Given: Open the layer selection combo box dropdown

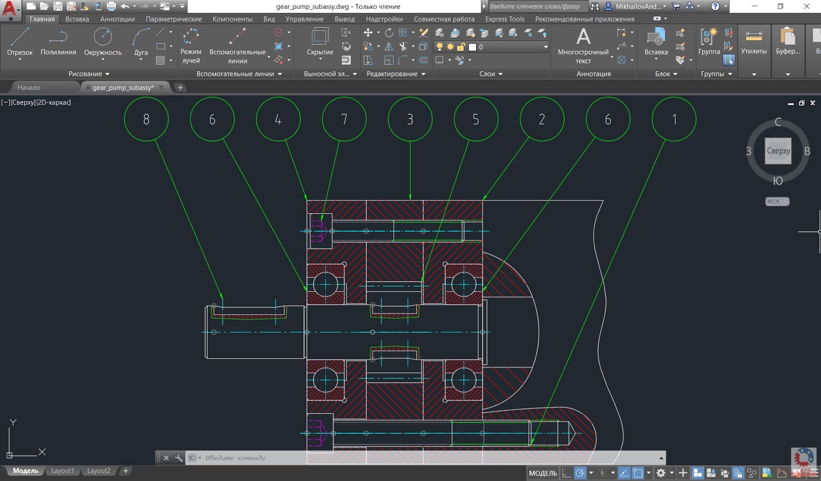Looking at the screenshot, I should pyautogui.click(x=545, y=47).
